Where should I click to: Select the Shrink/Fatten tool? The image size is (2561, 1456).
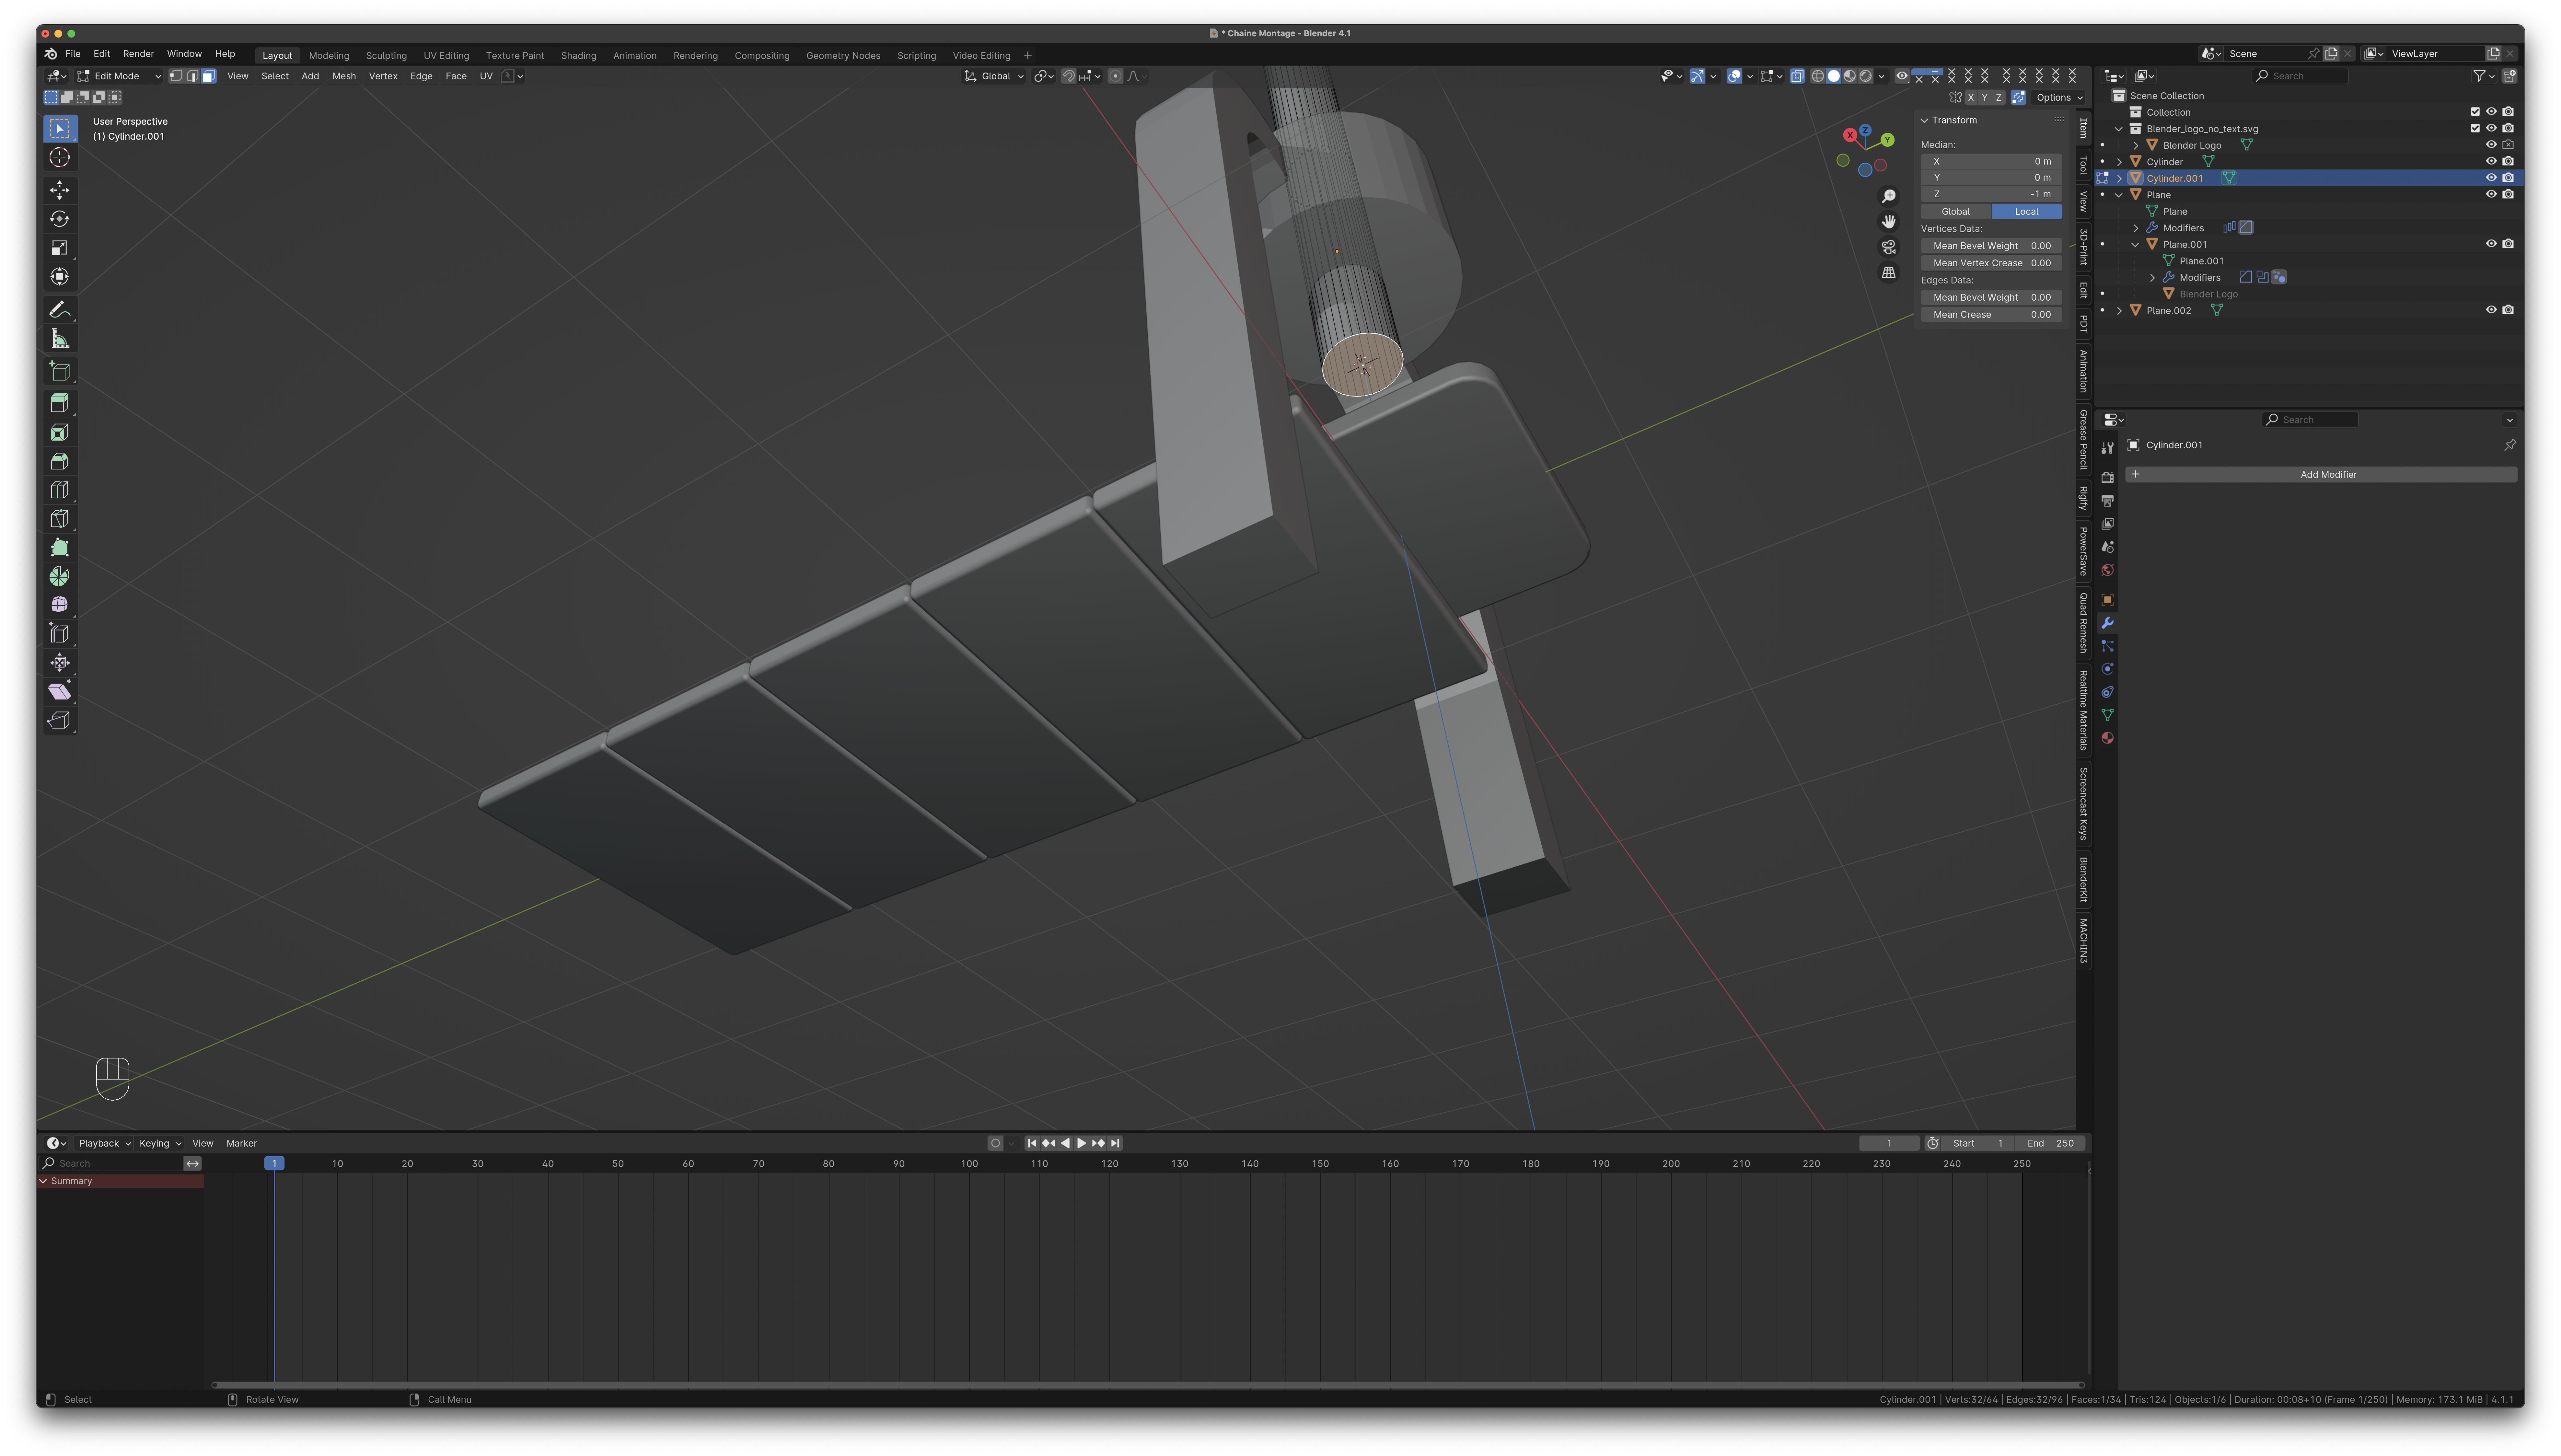pyautogui.click(x=60, y=663)
